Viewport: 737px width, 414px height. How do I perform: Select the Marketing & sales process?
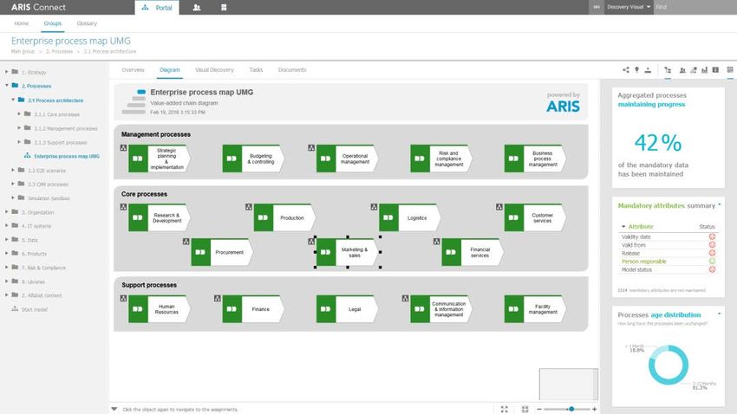pyautogui.click(x=348, y=252)
